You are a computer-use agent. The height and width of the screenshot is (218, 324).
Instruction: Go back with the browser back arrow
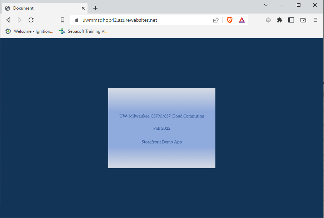(8, 20)
